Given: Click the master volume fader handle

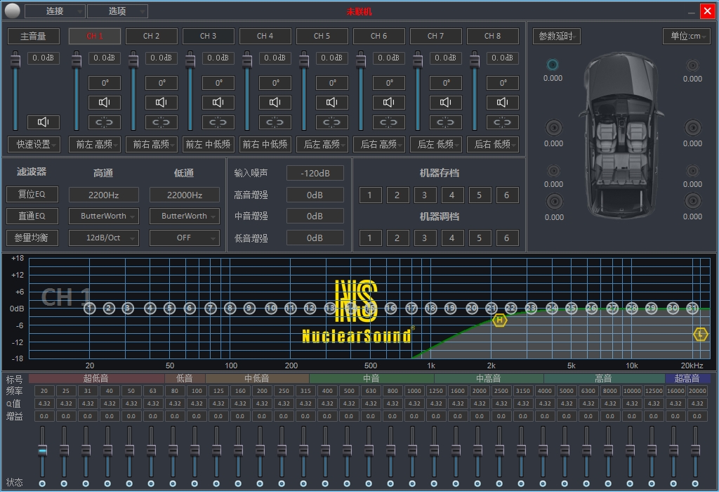Looking at the screenshot, I should (15, 60).
